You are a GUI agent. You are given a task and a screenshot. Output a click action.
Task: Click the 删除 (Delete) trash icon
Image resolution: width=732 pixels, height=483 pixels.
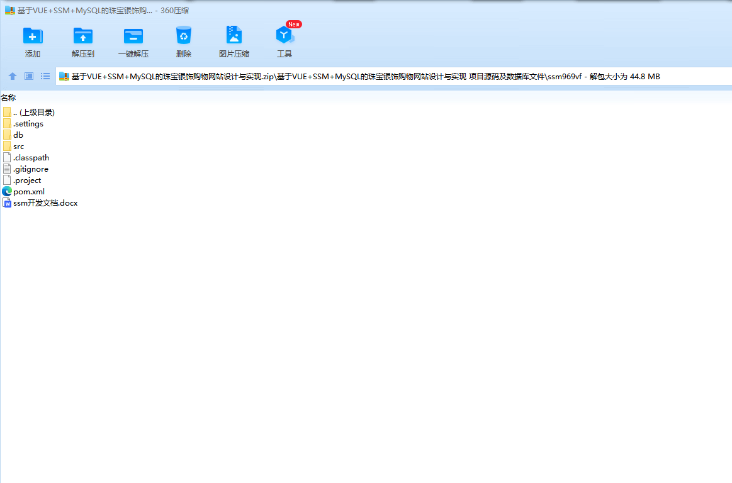(183, 35)
